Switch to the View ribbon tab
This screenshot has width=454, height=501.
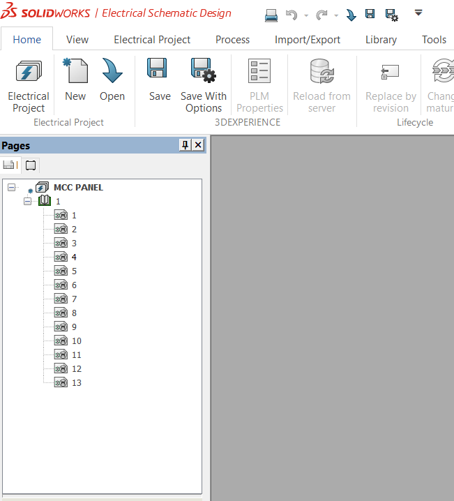point(77,40)
